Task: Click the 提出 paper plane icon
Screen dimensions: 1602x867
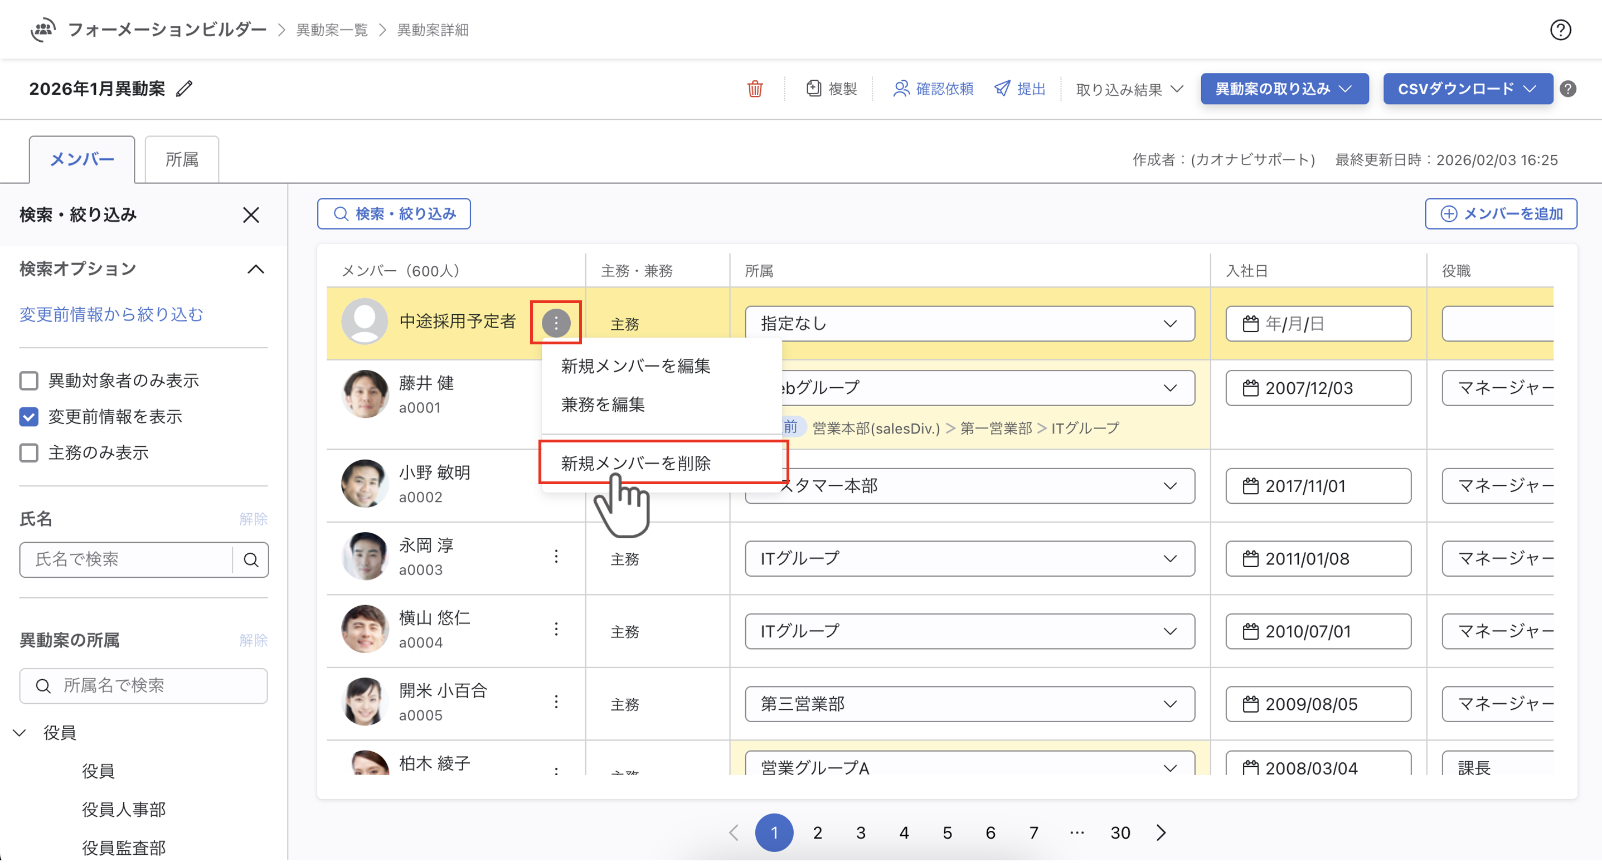Action: click(1002, 89)
